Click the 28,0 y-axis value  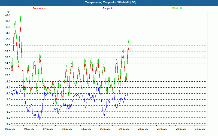pos(8,51)
